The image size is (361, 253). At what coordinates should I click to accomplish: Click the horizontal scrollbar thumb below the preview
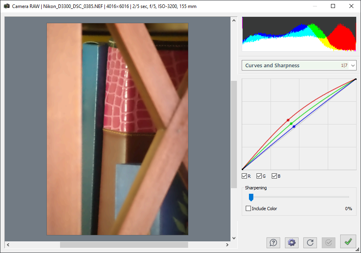tap(124, 245)
